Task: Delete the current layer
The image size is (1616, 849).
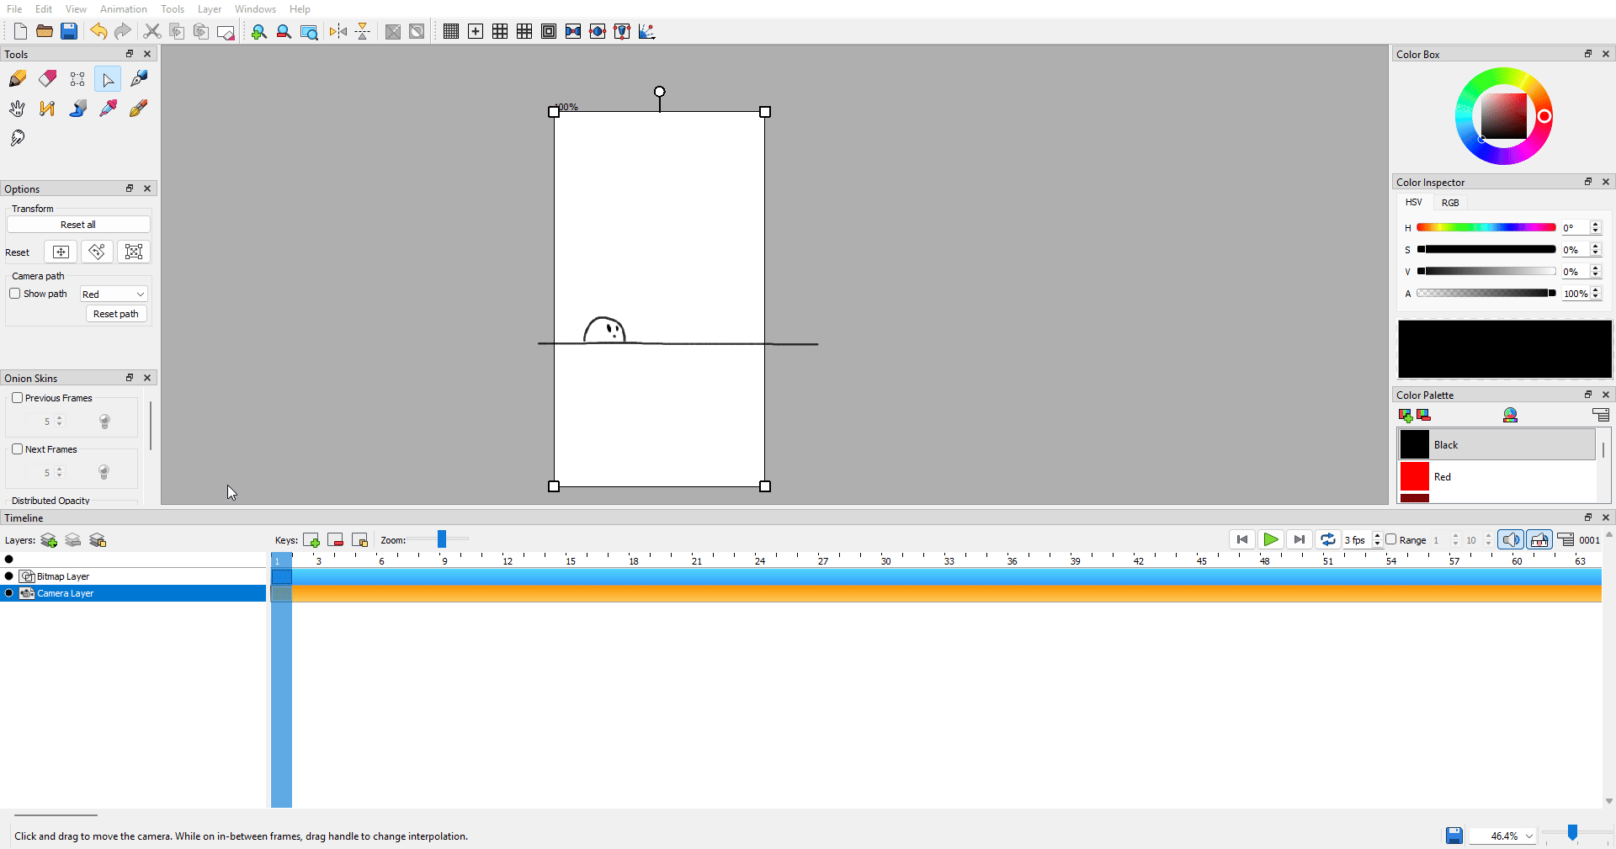Action: tap(73, 540)
